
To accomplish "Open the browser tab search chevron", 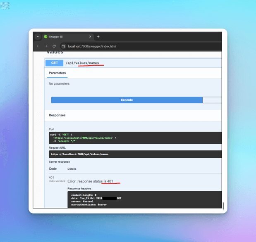I will point(38,37).
